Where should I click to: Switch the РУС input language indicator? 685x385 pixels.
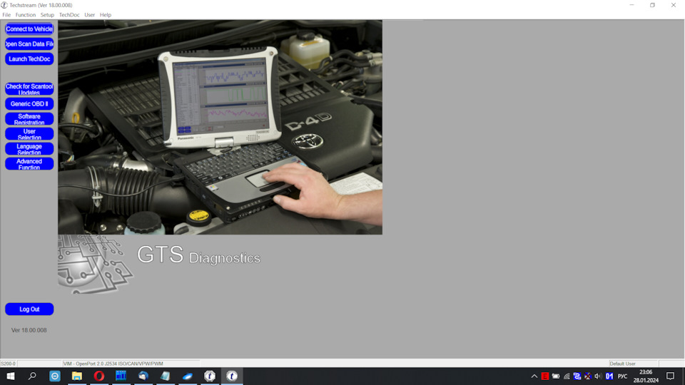pos(622,376)
